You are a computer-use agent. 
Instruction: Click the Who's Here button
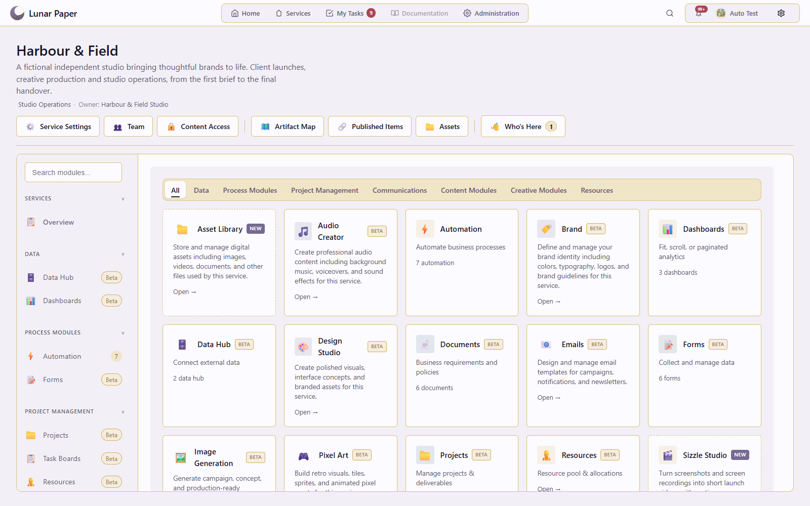(x=523, y=126)
